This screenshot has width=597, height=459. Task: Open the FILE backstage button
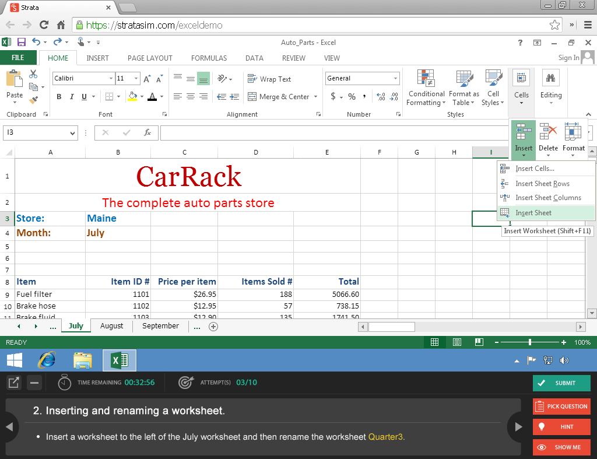[18, 58]
